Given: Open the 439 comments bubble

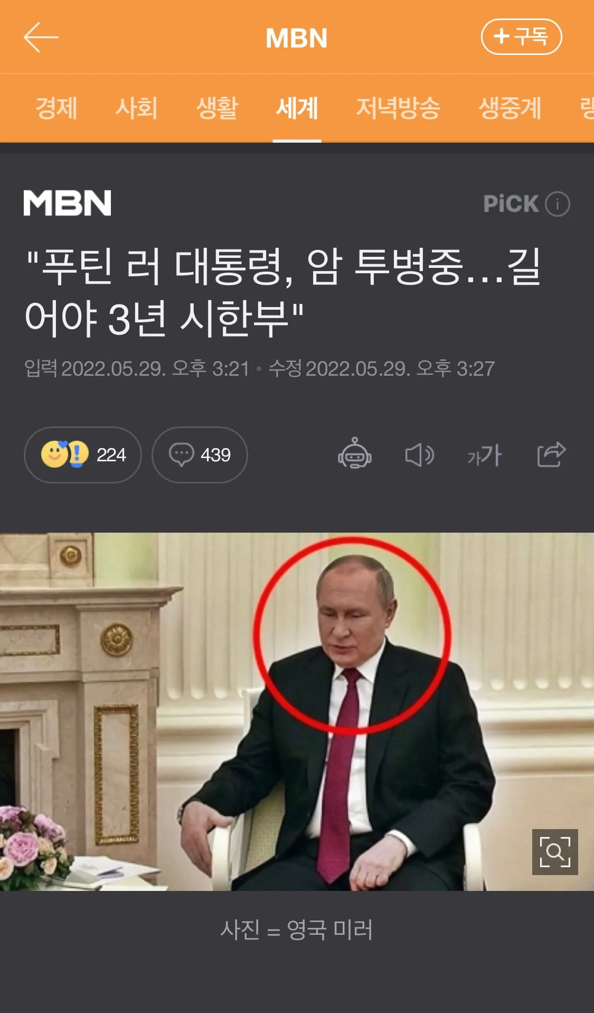Looking at the screenshot, I should tap(200, 455).
